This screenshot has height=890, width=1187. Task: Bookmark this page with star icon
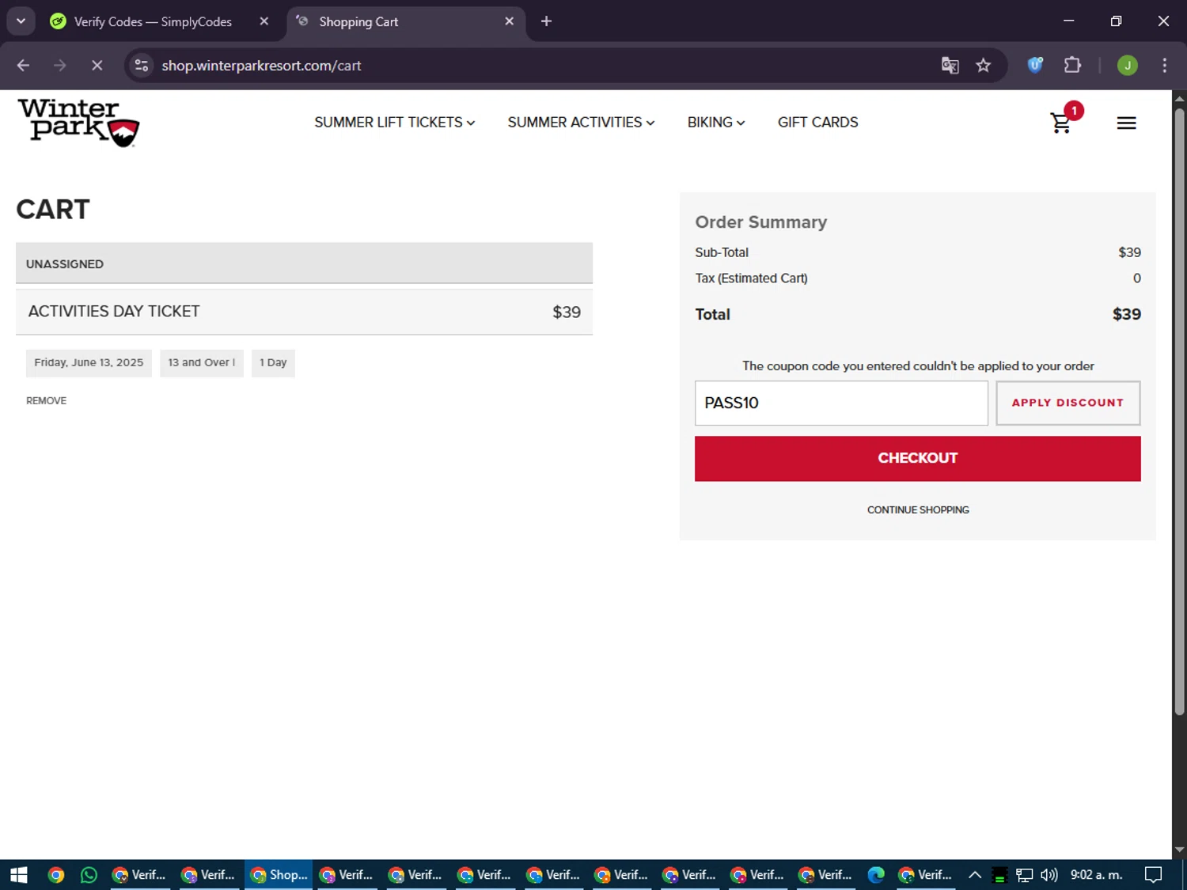(983, 66)
